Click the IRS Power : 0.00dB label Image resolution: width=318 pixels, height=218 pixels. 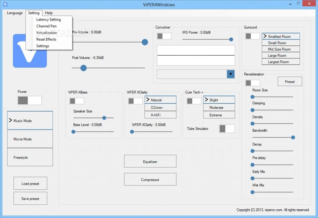(196, 32)
